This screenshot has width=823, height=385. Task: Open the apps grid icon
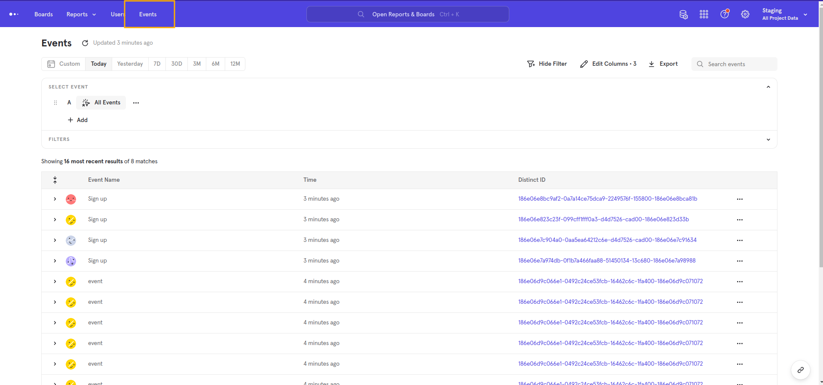coord(704,15)
